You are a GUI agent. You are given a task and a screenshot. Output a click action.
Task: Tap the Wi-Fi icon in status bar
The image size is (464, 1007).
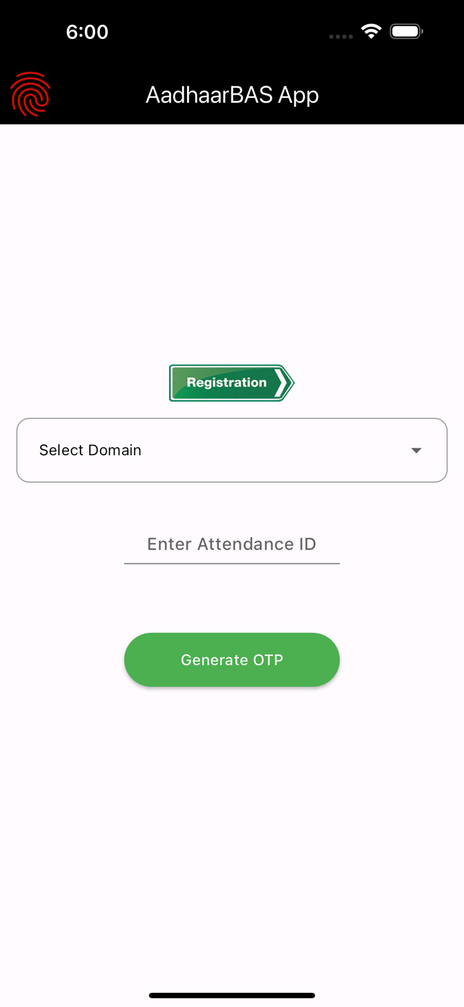click(371, 31)
